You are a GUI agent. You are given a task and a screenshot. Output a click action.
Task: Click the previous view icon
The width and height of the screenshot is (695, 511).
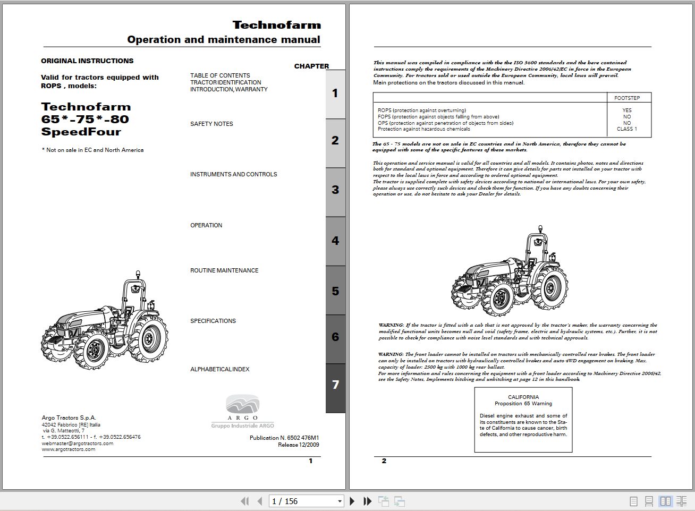(x=384, y=501)
